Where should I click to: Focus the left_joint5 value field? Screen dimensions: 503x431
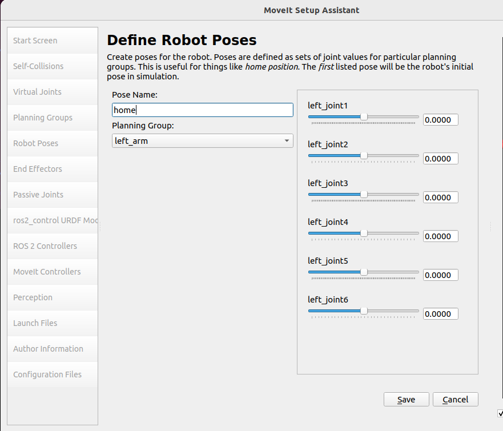pyautogui.click(x=440, y=275)
